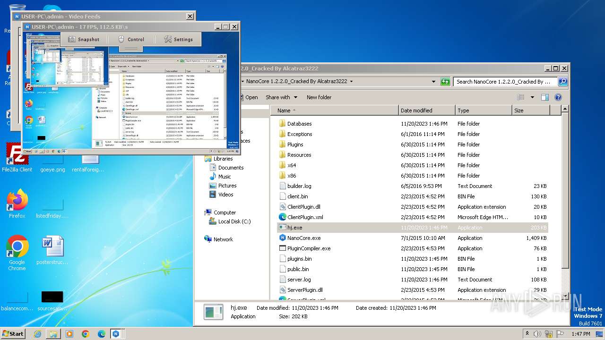Click the Control button in remote viewer
605x340 pixels.
tap(131, 39)
